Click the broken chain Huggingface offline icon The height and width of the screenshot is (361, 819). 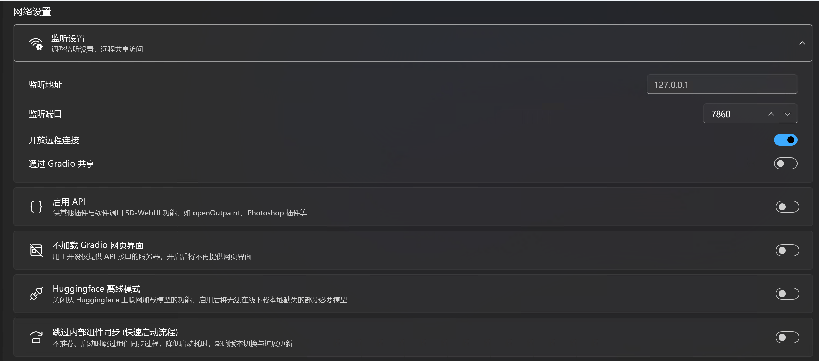(x=36, y=293)
